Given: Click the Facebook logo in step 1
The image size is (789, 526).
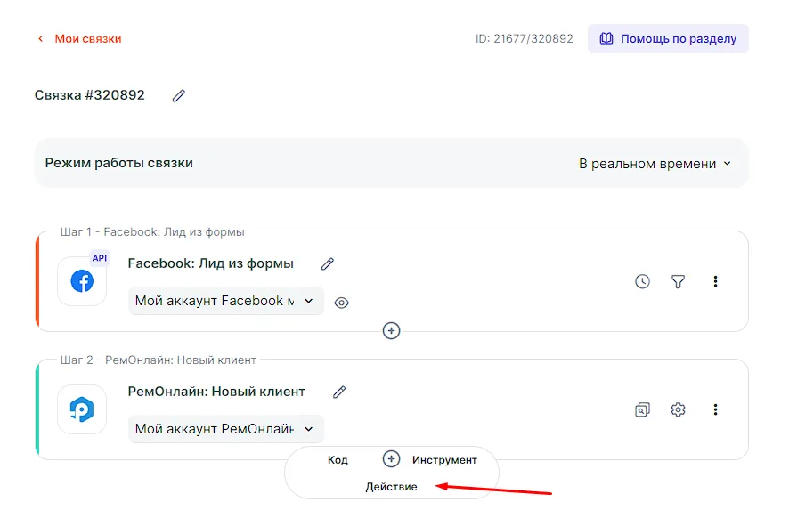Looking at the screenshot, I should click(82, 281).
